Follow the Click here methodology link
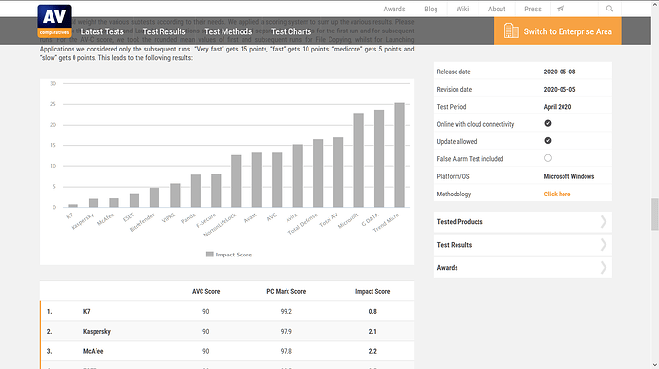 point(557,194)
